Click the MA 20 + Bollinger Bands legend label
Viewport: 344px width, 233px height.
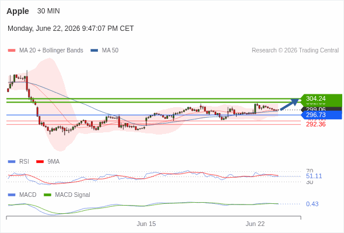coord(51,51)
